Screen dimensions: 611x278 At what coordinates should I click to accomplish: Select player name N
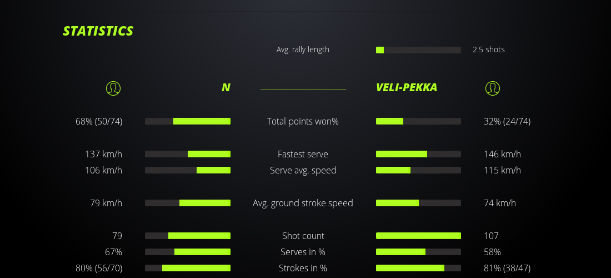coord(226,87)
